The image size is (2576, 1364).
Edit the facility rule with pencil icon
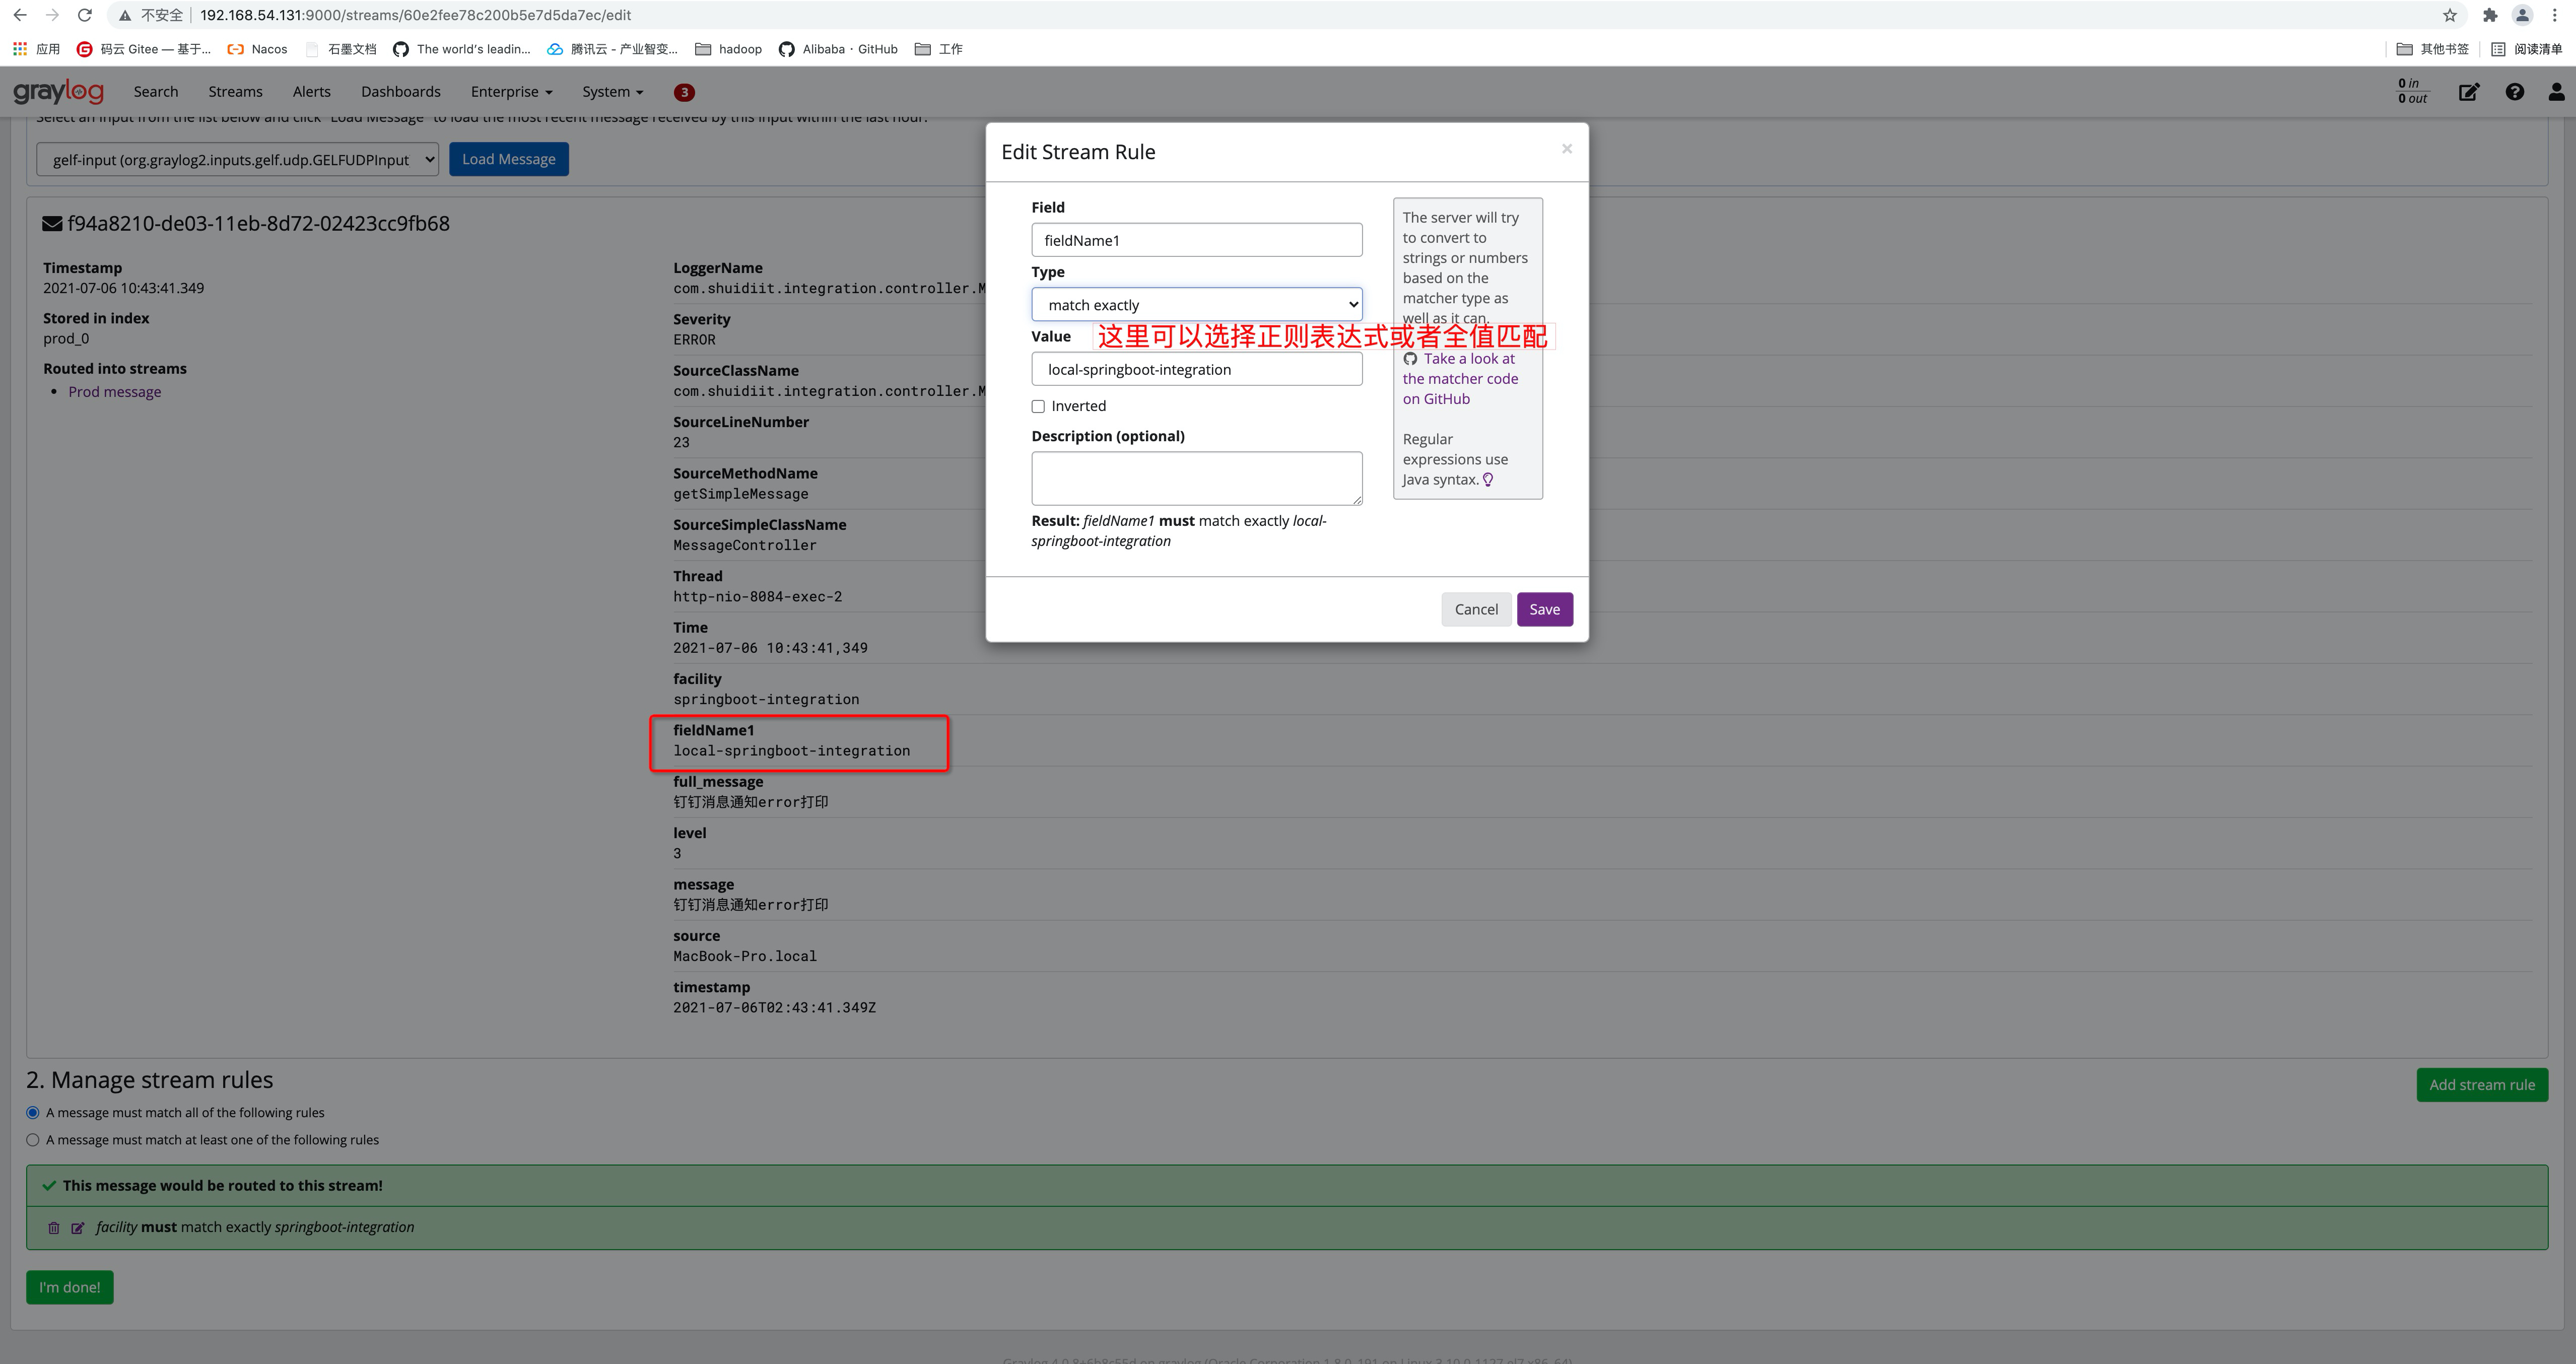click(x=78, y=1227)
